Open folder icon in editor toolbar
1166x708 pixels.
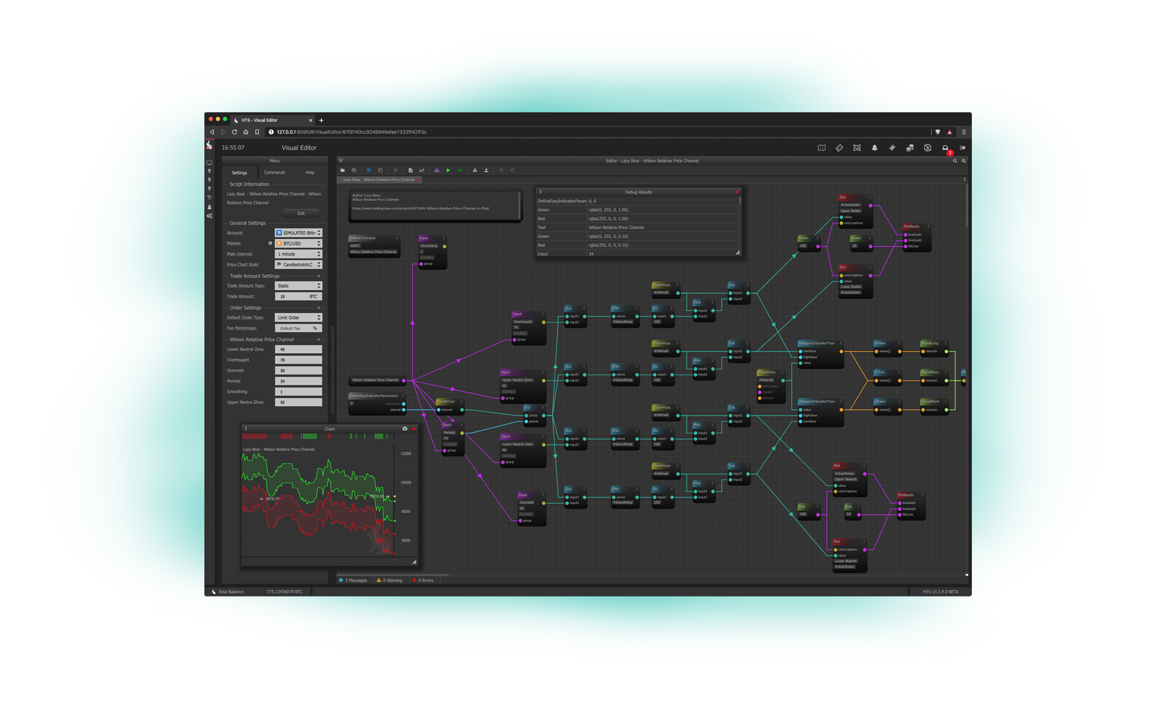tap(343, 170)
